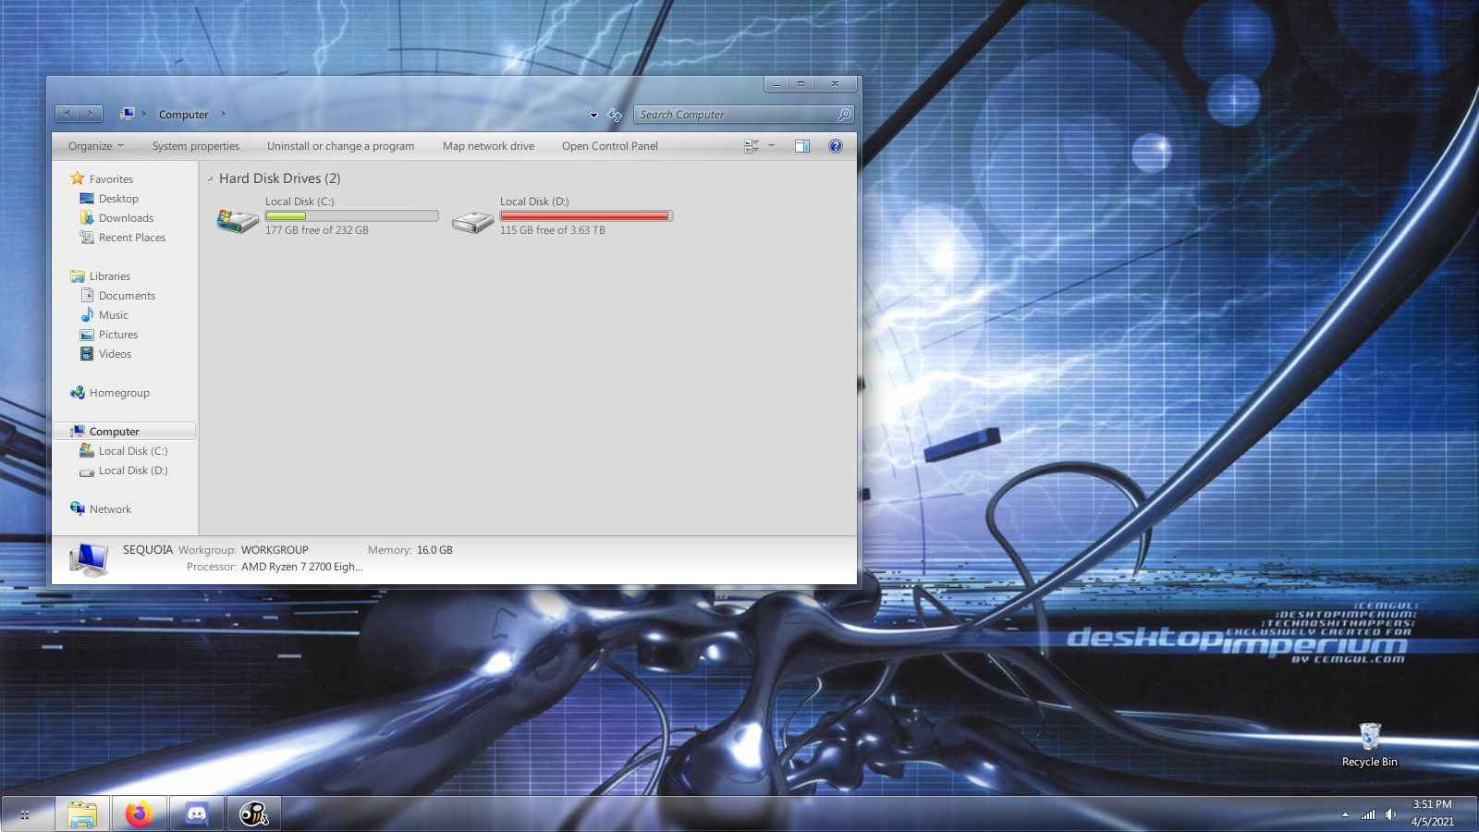The width and height of the screenshot is (1479, 832).
Task: Collapse the Hard Disk Drives group
Action: click(x=211, y=179)
